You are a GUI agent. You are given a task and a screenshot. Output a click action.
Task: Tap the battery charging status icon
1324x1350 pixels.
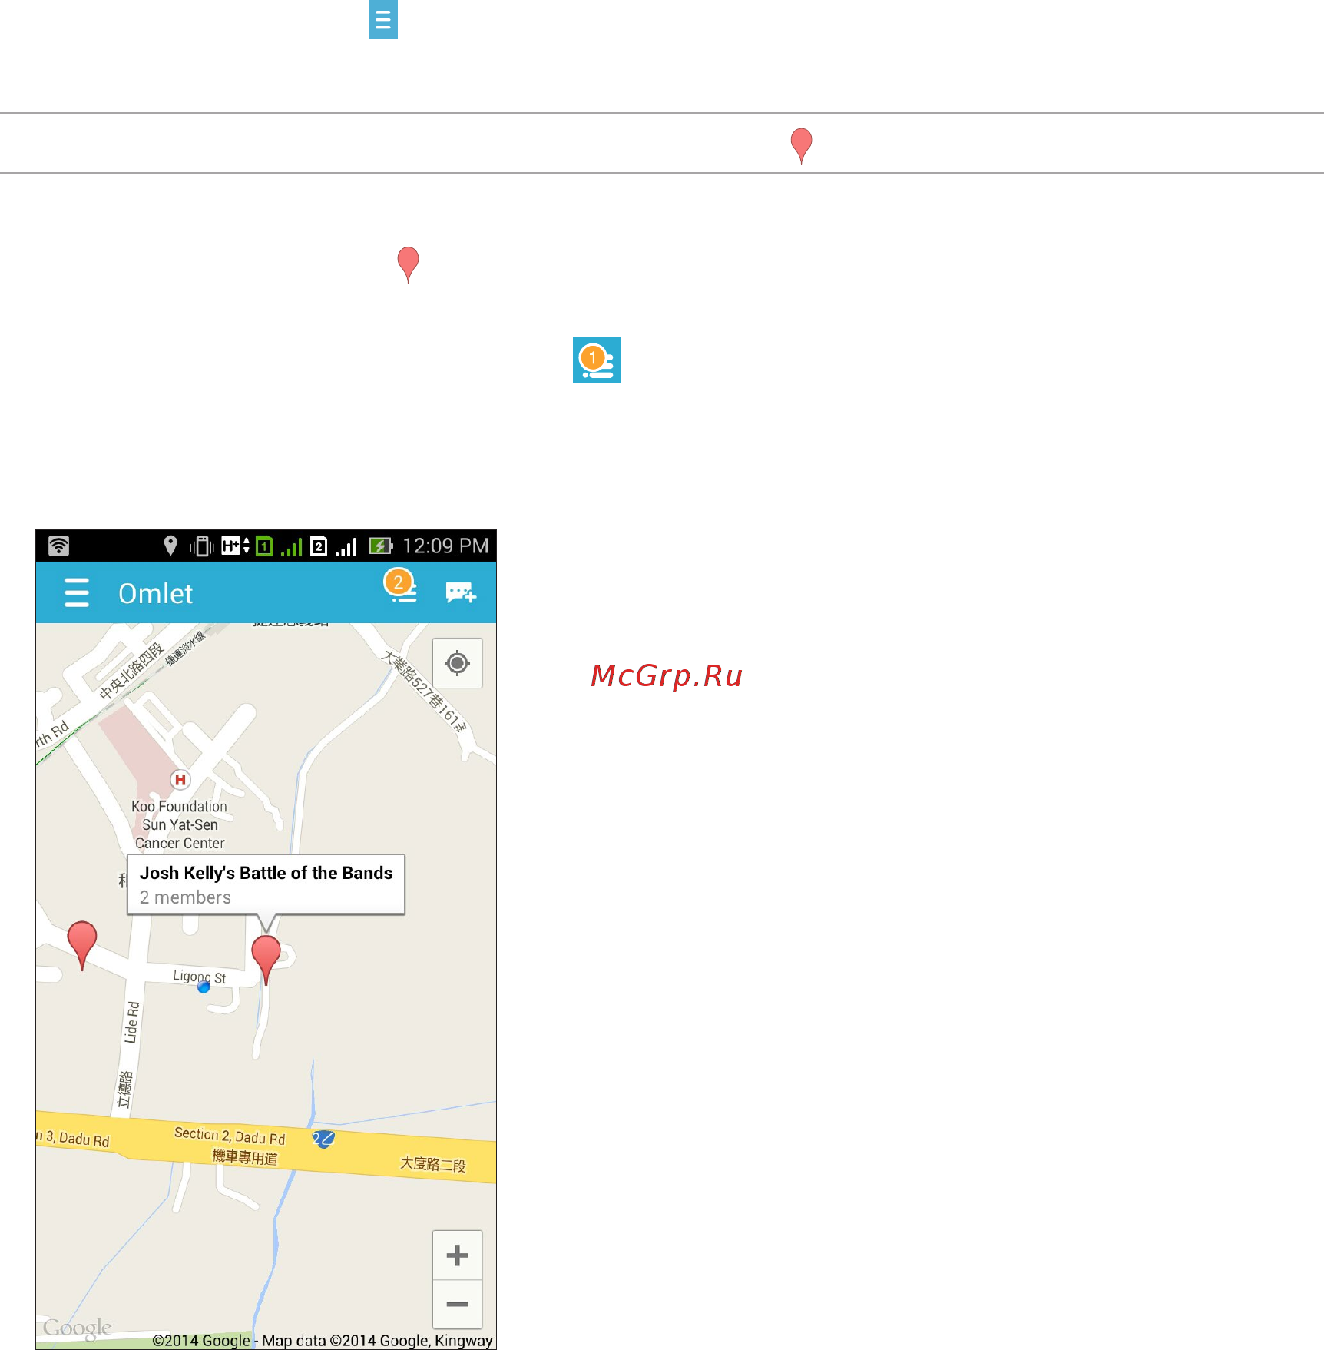point(380,546)
